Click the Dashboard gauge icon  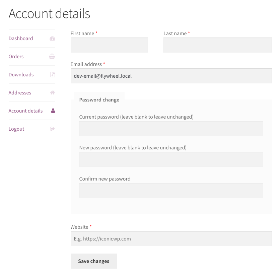[52, 39]
